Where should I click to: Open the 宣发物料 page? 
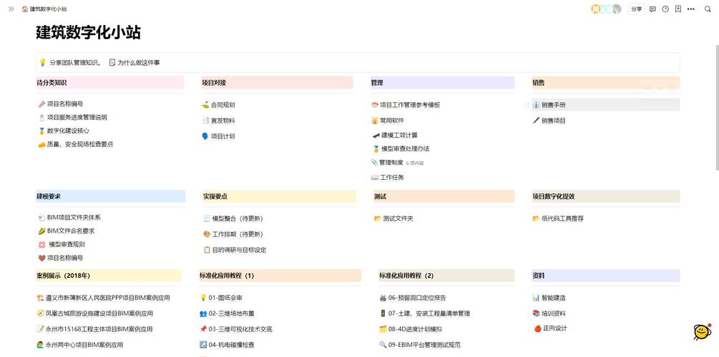click(x=218, y=121)
